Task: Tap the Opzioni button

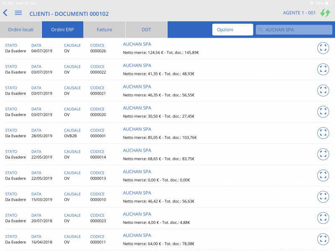Action: click(232, 29)
